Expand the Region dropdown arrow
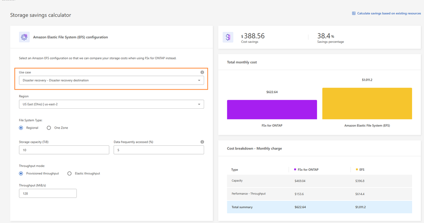The image size is (424, 223). click(x=199, y=104)
